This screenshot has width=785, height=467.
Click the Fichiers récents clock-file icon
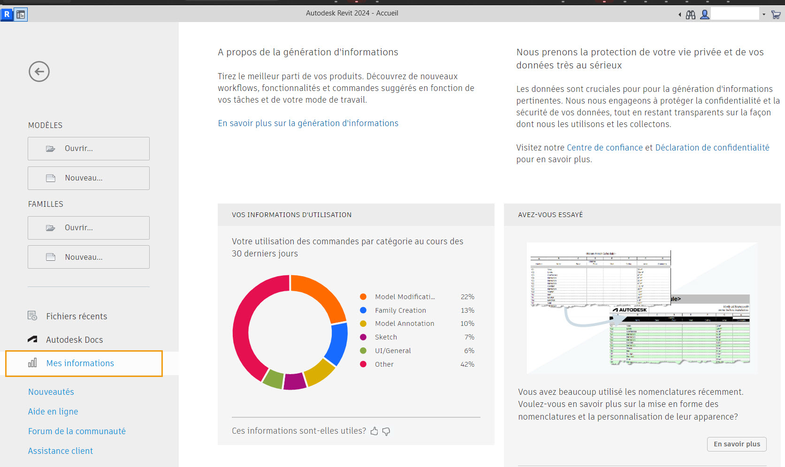[x=32, y=316]
